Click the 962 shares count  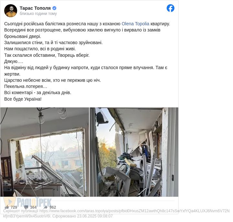(53, 207)
